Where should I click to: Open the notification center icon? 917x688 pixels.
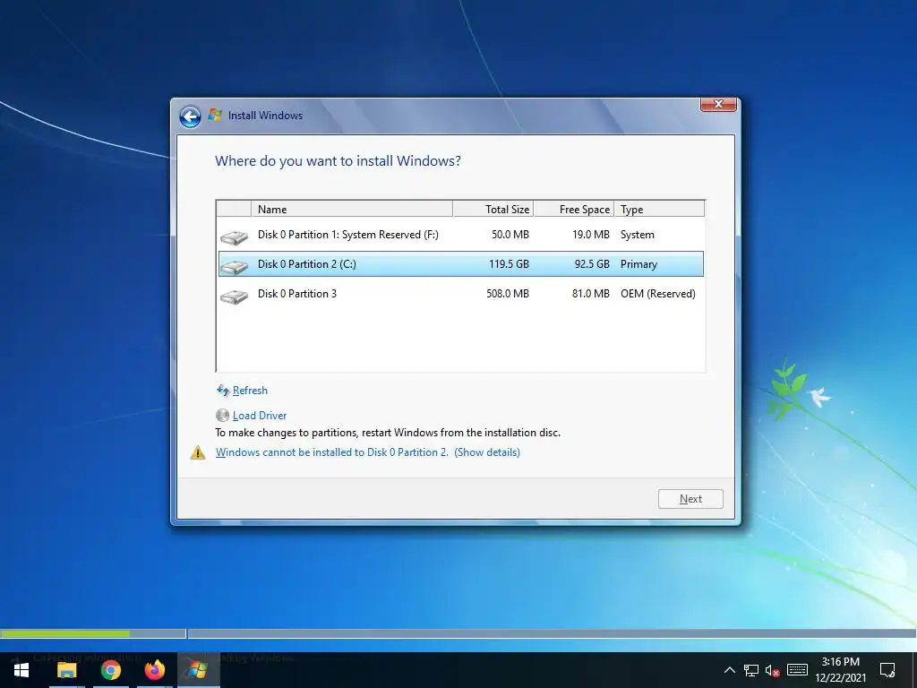(887, 670)
